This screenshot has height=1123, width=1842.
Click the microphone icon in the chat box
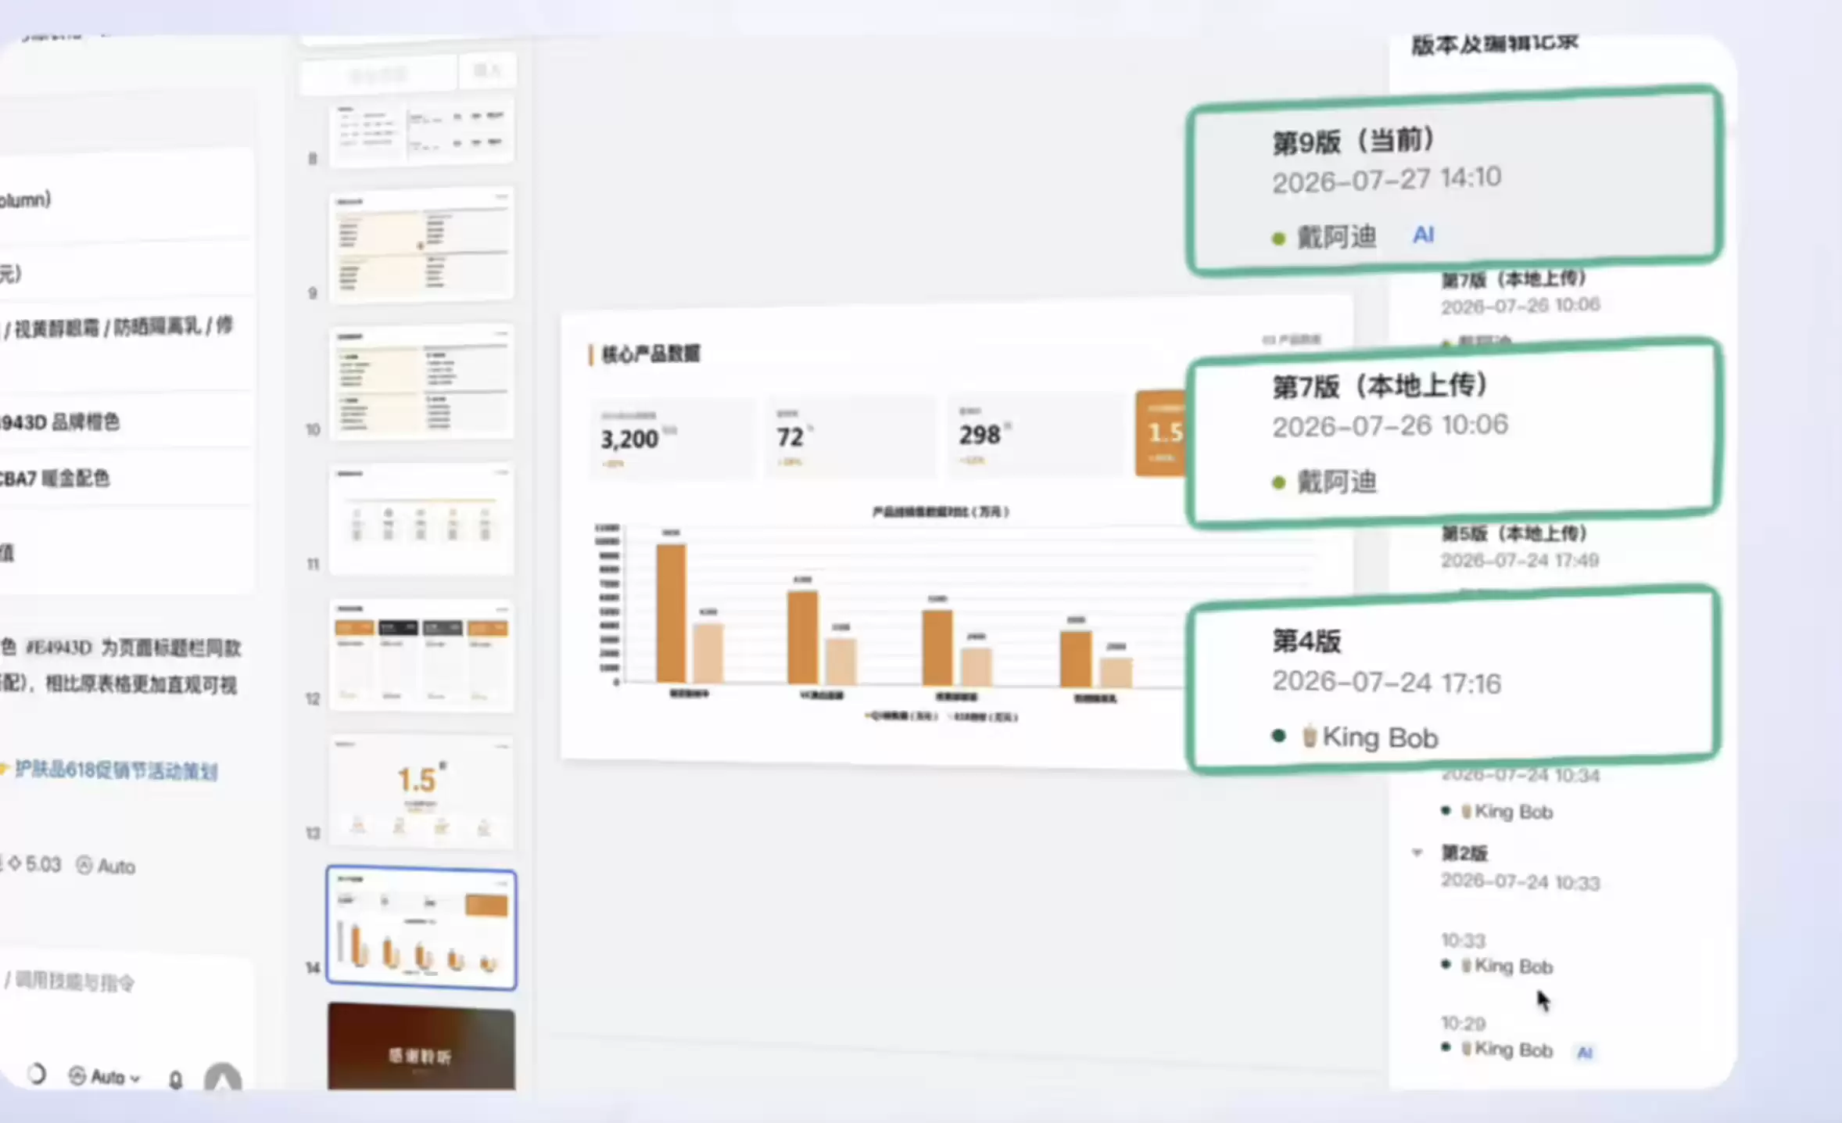pos(176,1079)
